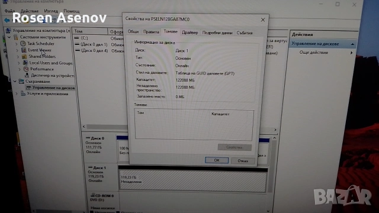
Task: Click the 119,23 ГБ unallocated region of Диск 1
Action: pos(193,182)
